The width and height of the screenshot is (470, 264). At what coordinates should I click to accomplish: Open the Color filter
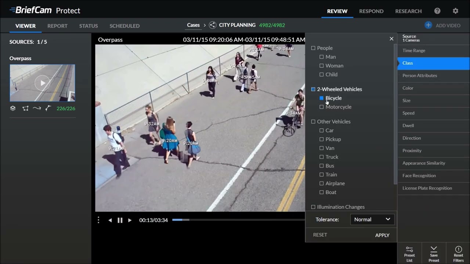pos(433,88)
